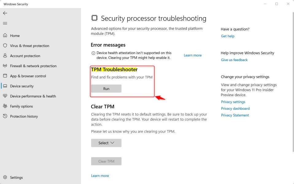Open Privacy dashboard link
This screenshot has height=184, width=294.
[235, 108]
